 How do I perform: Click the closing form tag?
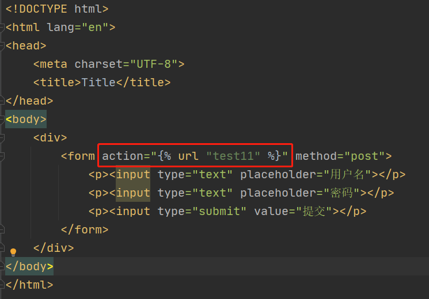85,229
